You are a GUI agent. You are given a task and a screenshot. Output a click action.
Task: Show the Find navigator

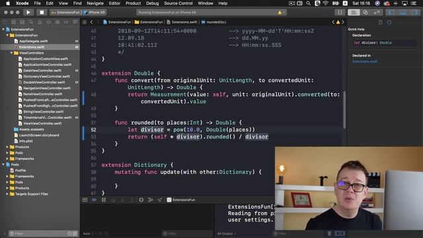tap(31, 22)
